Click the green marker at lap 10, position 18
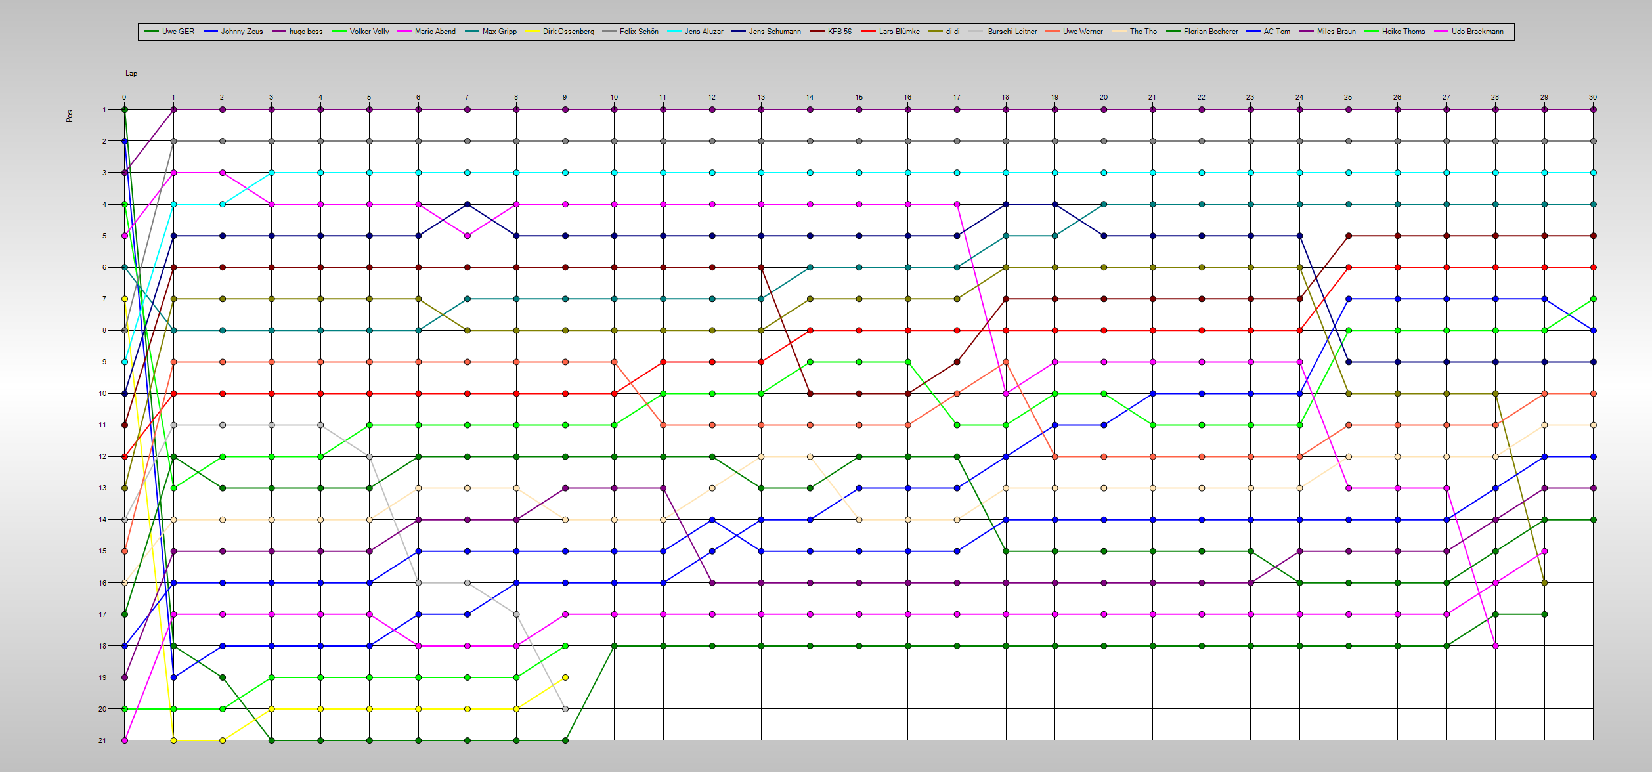Image resolution: width=1652 pixels, height=772 pixels. tap(614, 646)
